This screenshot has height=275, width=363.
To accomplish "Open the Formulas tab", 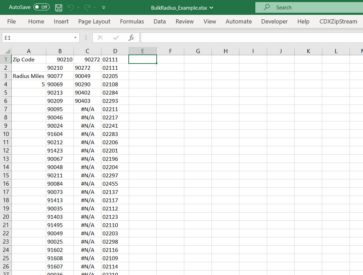I will [x=132, y=21].
